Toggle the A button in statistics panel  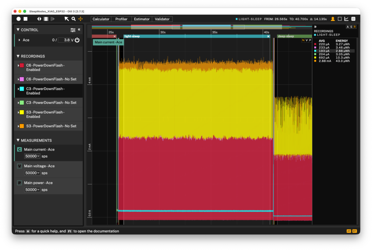tap(348, 27)
